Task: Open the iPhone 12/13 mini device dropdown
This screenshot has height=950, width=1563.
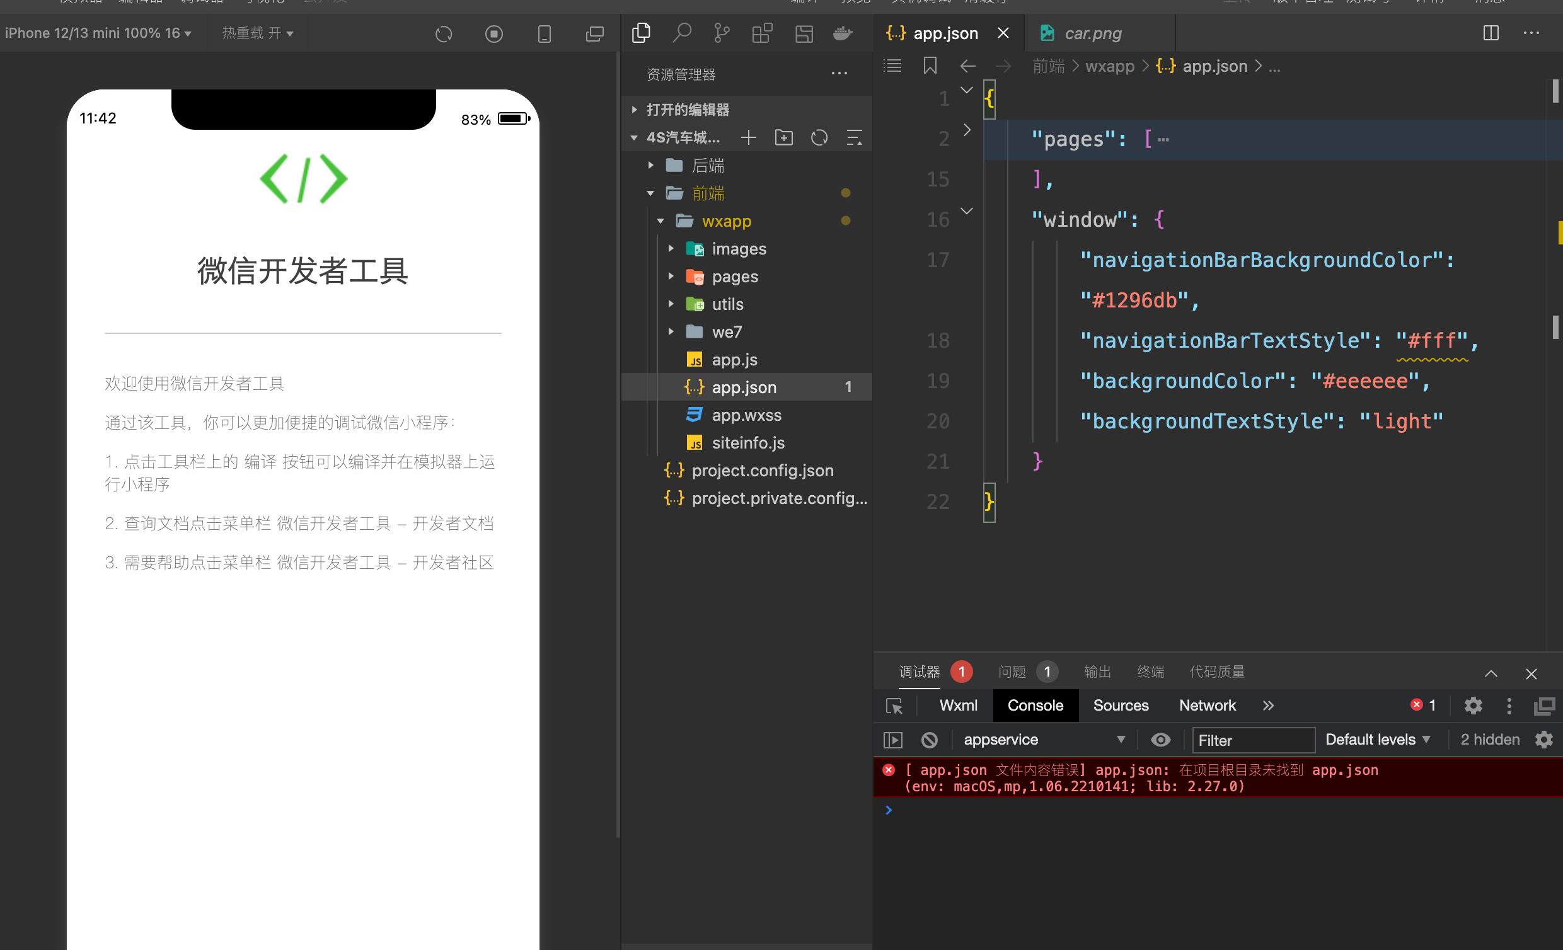Action: [x=98, y=33]
